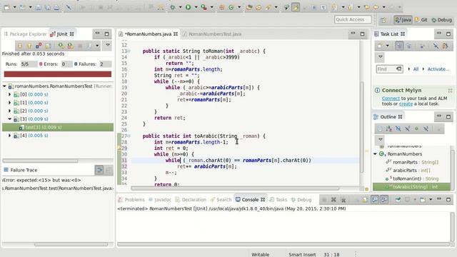This screenshot has height=257, width=457.
Task: Select the test[3] result row
Action: (x=58, y=127)
